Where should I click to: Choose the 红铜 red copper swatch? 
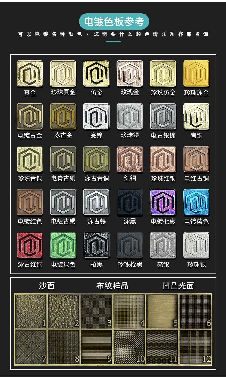coord(130,159)
